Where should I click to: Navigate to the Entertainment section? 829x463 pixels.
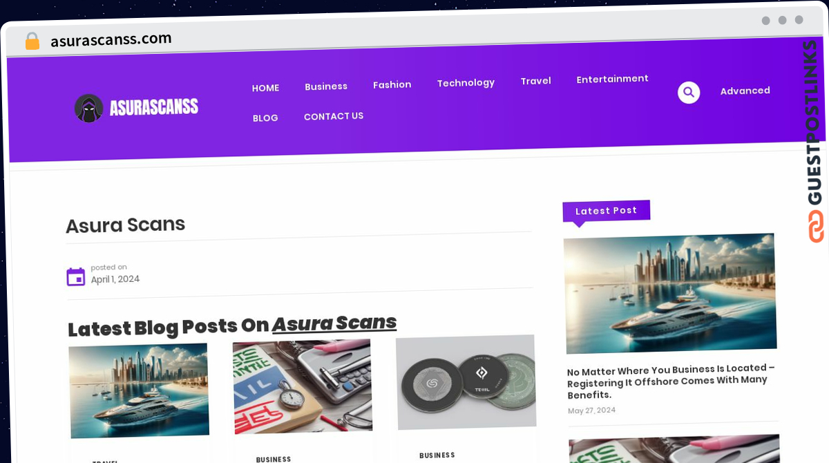613,79
